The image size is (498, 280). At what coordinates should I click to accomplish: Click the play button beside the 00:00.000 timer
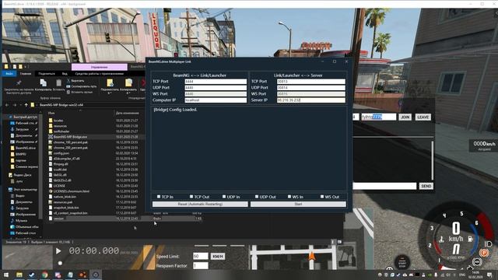coord(58,251)
